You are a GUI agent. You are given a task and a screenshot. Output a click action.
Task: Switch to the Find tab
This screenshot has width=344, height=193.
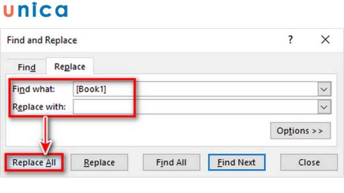pos(27,67)
